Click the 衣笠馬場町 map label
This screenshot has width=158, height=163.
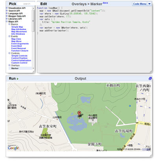coord(124,131)
